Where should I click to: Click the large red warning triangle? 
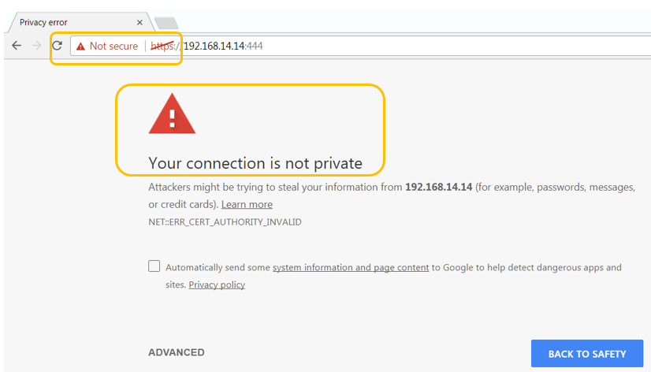(x=172, y=114)
